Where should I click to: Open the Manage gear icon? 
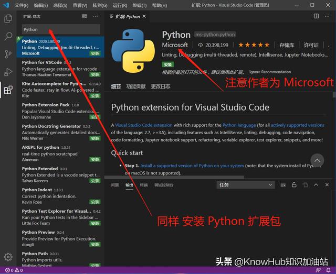(8, 257)
